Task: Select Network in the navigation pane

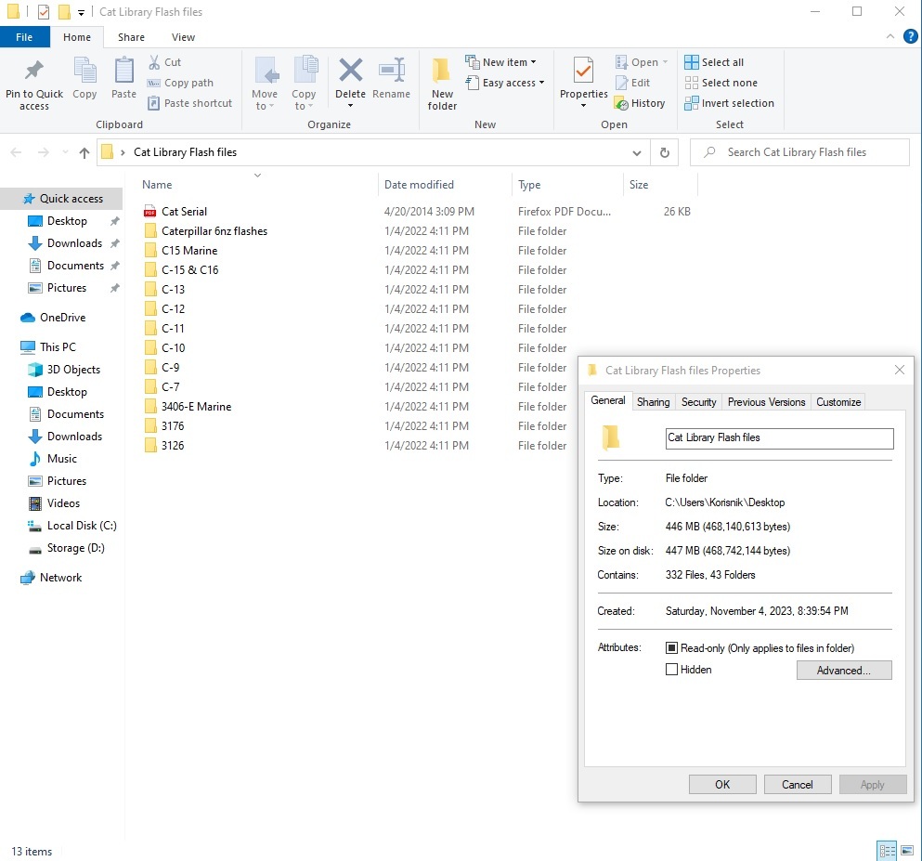Action: [60, 578]
